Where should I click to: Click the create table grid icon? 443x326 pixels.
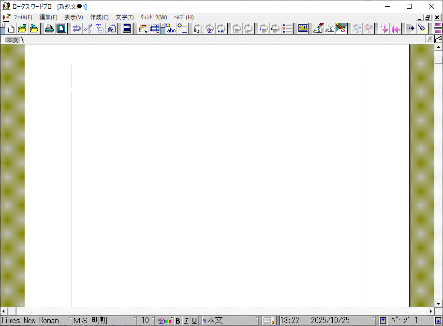coord(155,28)
